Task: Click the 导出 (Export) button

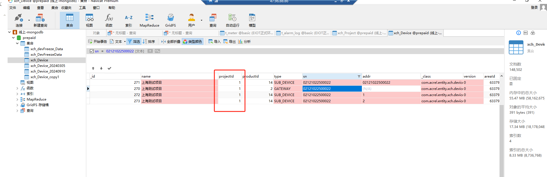Action: click(229, 42)
